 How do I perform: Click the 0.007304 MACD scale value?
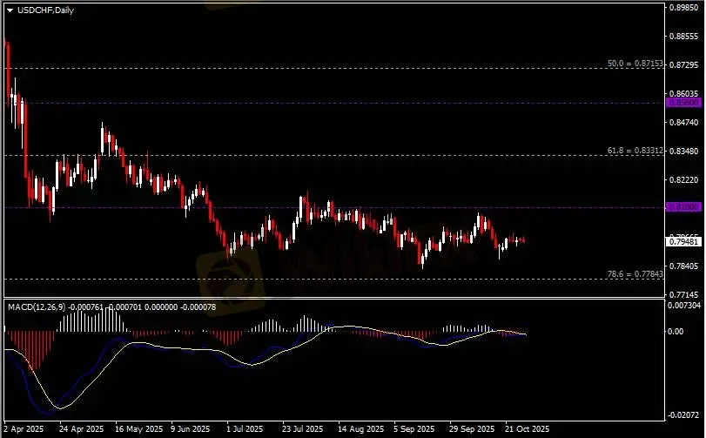(x=684, y=305)
